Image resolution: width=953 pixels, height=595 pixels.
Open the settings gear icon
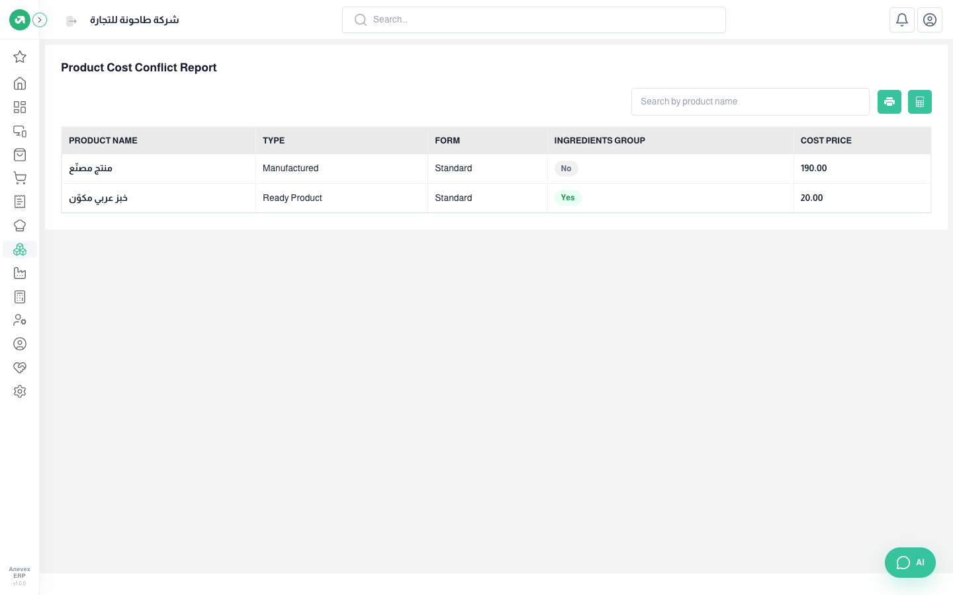20,391
